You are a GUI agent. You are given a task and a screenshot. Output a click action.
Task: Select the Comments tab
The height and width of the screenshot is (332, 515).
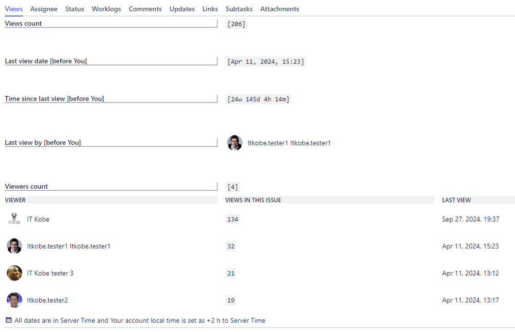coord(145,9)
